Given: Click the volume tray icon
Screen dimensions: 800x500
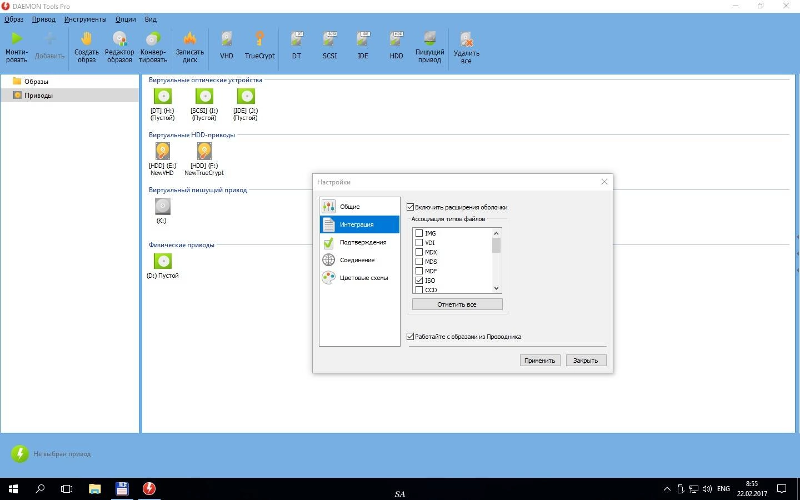Looking at the screenshot, I should [707, 489].
